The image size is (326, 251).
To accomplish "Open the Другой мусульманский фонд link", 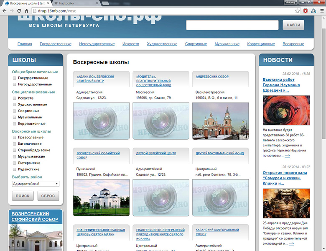I will pyautogui.click(x=219, y=153).
